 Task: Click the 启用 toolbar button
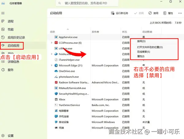click(x=139, y=13)
